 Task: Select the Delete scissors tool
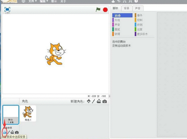click(119, 1)
